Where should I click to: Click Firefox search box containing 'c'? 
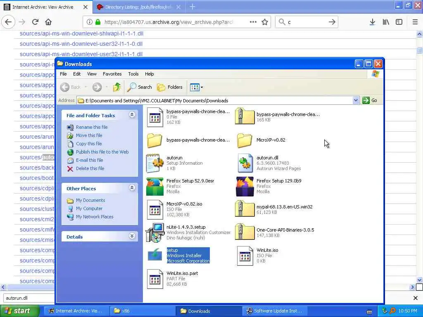coord(307,22)
